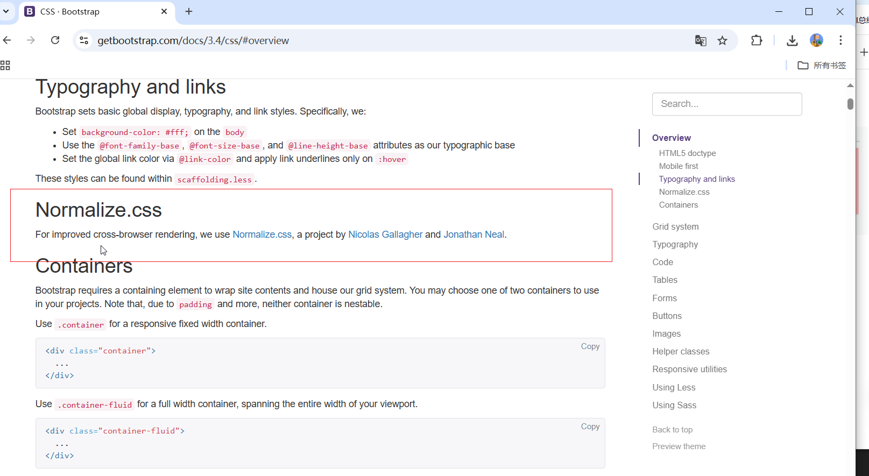The width and height of the screenshot is (869, 476).
Task: Open Tables in the sidebar nav
Action: (665, 280)
